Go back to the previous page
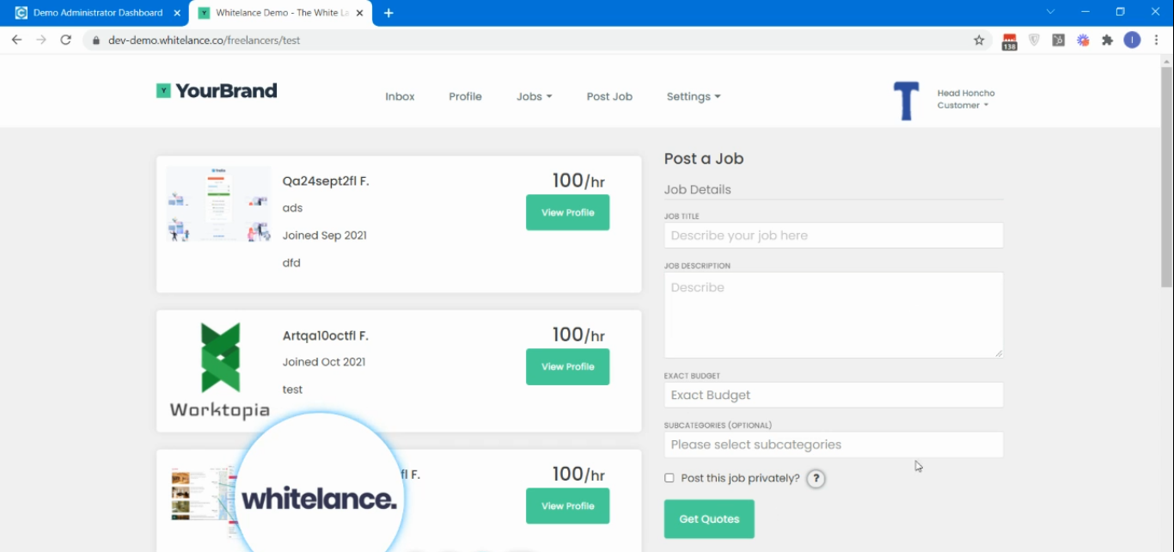The image size is (1174, 552). point(16,40)
